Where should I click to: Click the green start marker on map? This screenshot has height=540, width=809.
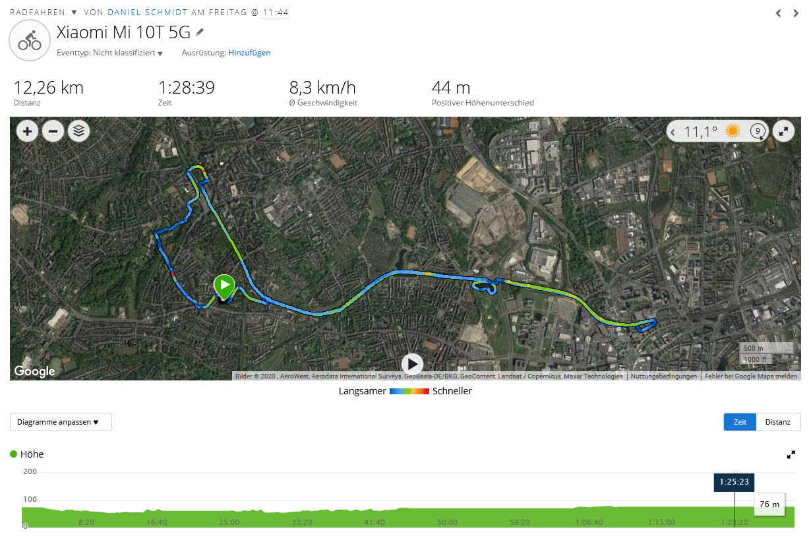224,286
